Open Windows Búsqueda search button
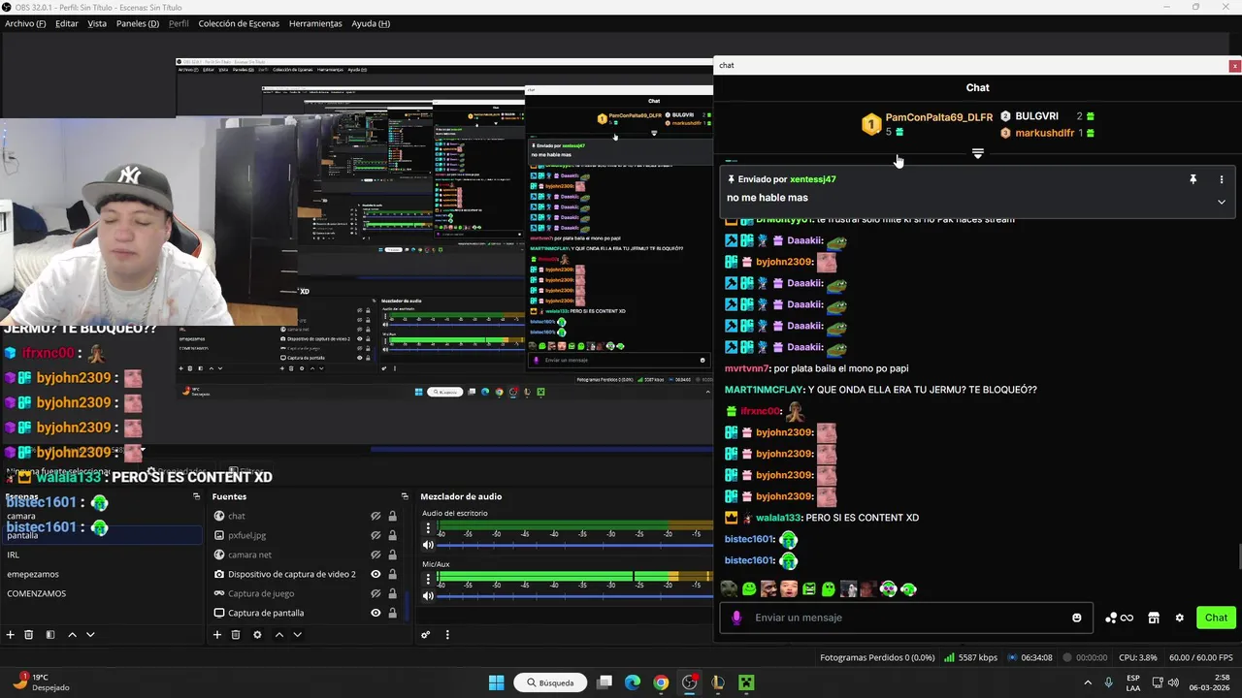Image resolution: width=1242 pixels, height=698 pixels. coord(550,682)
